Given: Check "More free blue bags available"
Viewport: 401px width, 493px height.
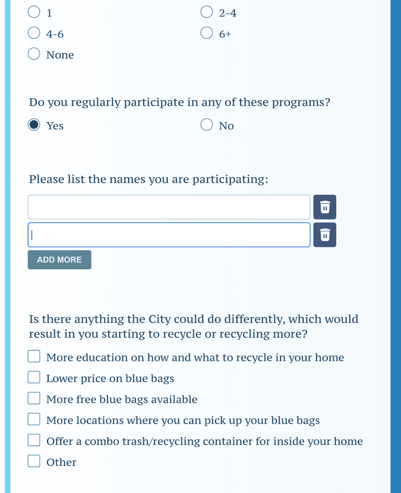Looking at the screenshot, I should (34, 398).
